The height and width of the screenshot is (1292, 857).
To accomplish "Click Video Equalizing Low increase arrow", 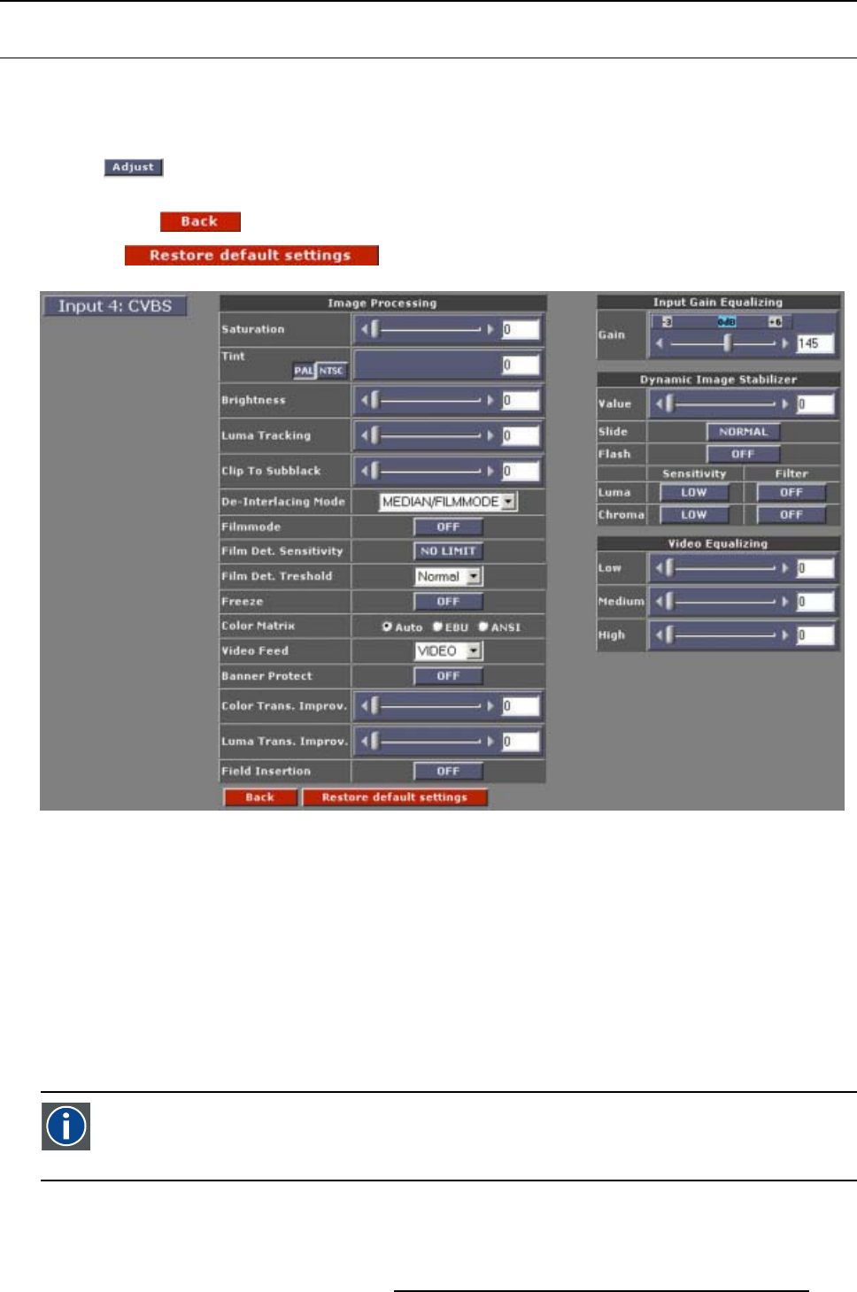I will point(785,568).
